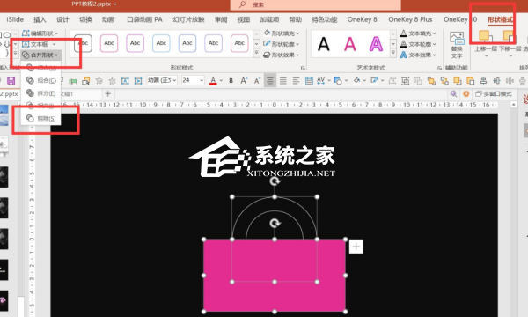528x317 pixels.
Task: Open the 动画 animation ribbon tab
Action: coord(108,19)
